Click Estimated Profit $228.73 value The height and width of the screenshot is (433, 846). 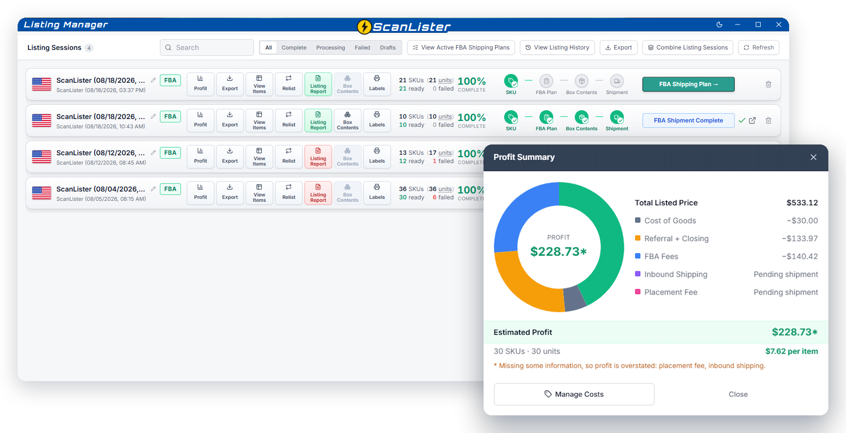coord(795,332)
